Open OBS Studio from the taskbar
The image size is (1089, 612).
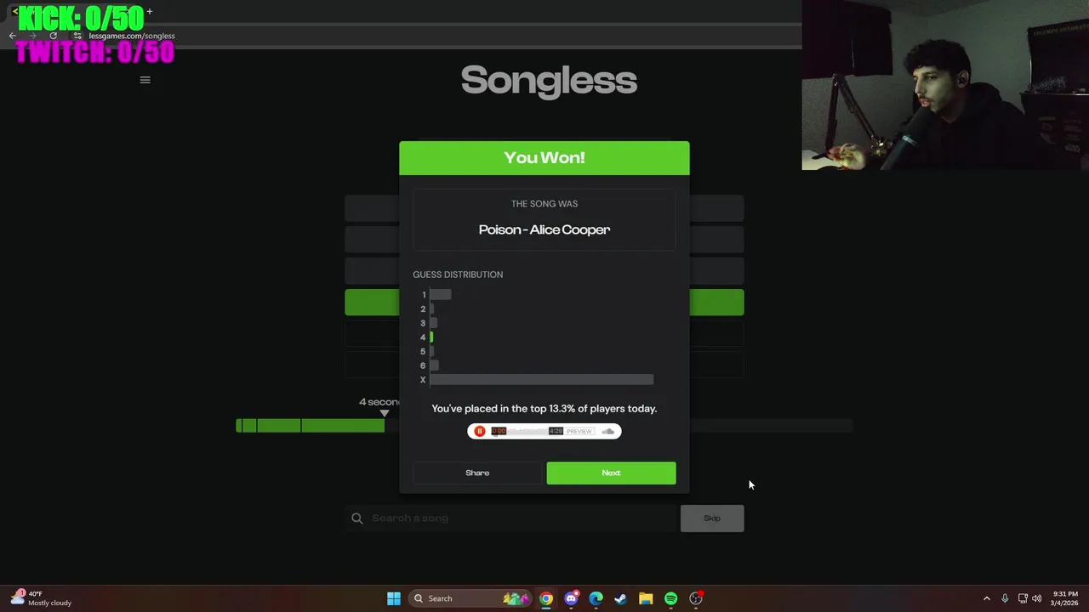696,598
